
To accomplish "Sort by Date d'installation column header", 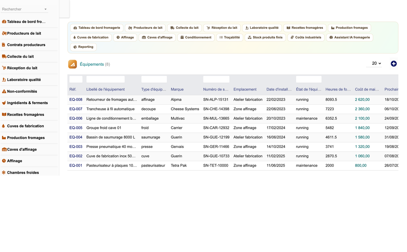I will [279, 90].
